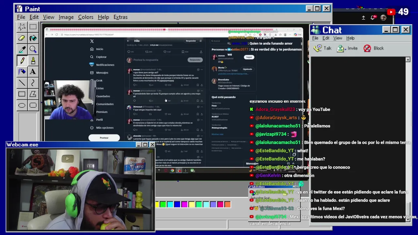This screenshot has width=418, height=235.
Task: Choose the Brush tool in Paint
Action: (33, 61)
